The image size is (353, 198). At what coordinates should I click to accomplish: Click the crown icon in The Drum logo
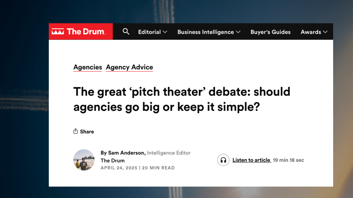58,32
